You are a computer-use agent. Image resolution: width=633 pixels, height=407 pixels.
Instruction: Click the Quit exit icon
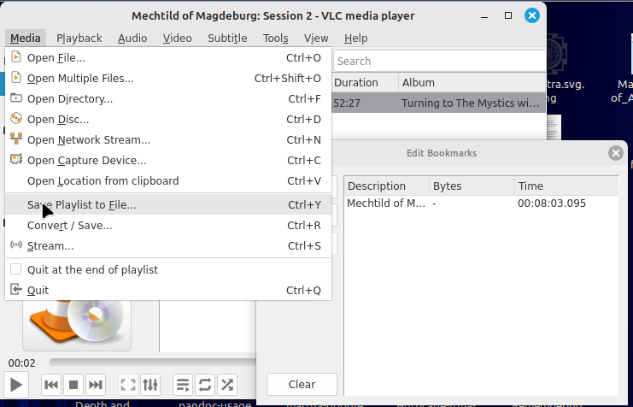point(16,290)
